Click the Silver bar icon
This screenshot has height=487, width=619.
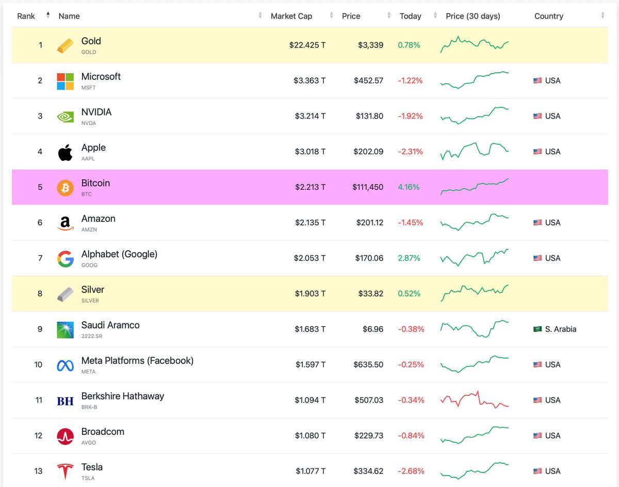coord(65,294)
